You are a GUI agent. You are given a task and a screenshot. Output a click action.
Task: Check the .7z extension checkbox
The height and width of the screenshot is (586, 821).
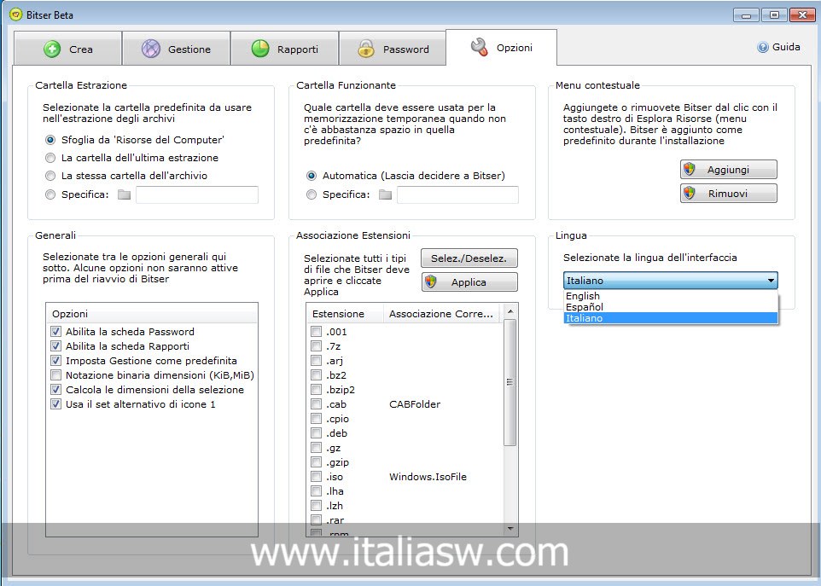tap(317, 346)
